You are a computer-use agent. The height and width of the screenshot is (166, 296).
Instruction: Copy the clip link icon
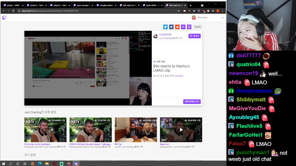189,27
